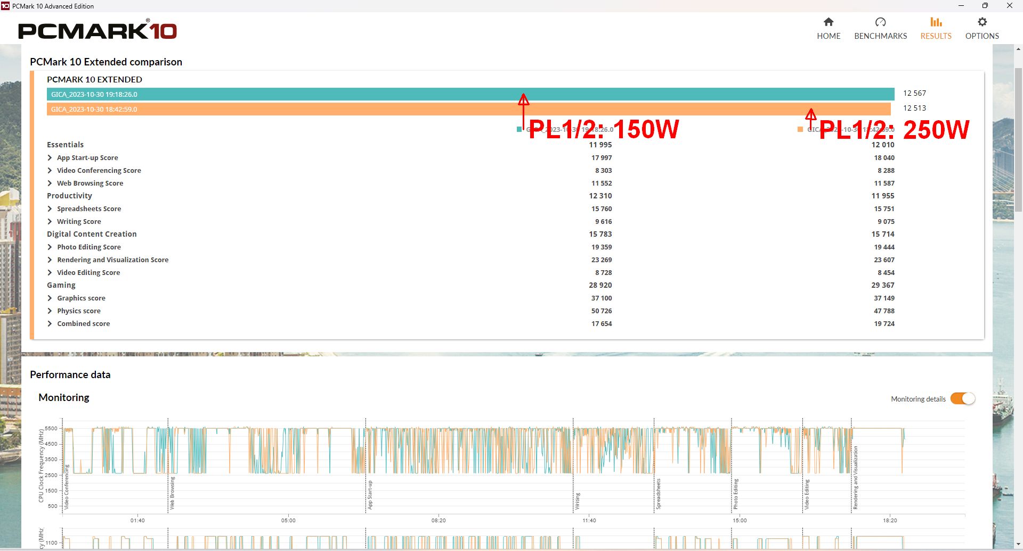Minimize the PCMark 10 window
The image size is (1023, 551).
click(x=961, y=6)
